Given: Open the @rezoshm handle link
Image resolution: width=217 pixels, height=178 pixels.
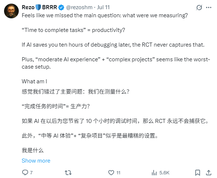Looking at the screenshot, I should pyautogui.click(x=79, y=7).
